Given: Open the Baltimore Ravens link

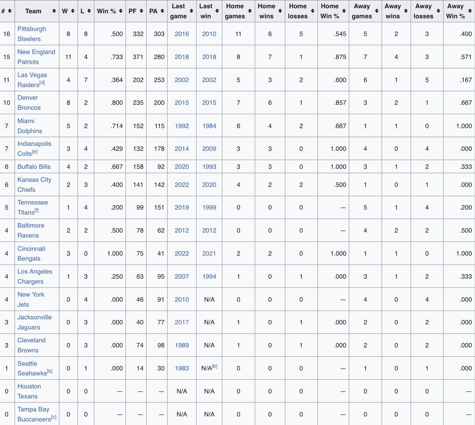Looking at the screenshot, I should (x=31, y=231).
